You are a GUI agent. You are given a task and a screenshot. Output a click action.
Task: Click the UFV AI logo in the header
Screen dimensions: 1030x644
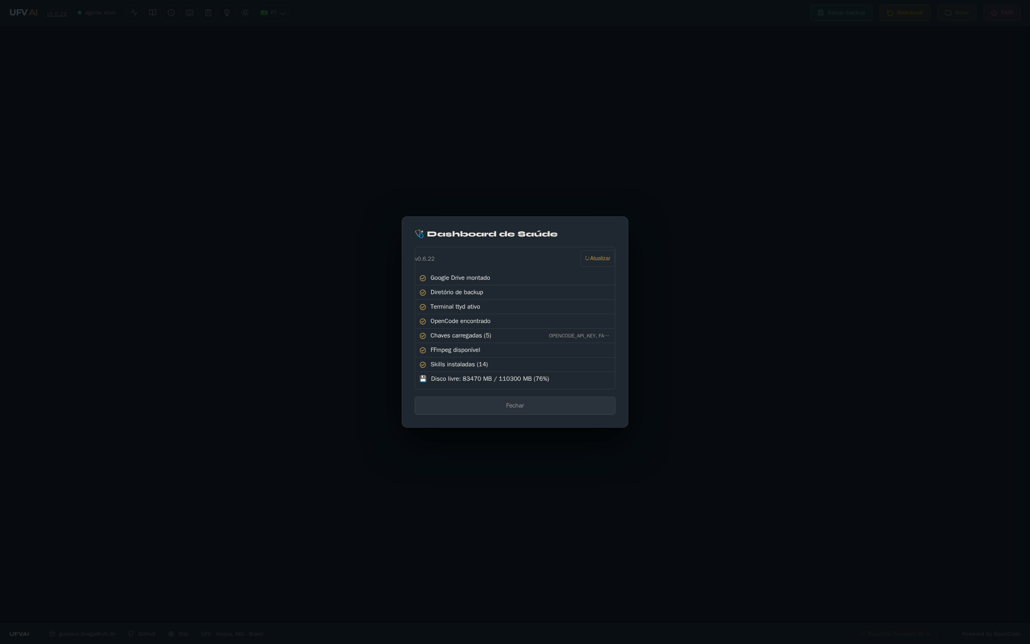point(23,13)
